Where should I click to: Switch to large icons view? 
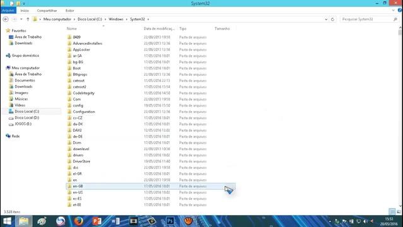pos(399,212)
